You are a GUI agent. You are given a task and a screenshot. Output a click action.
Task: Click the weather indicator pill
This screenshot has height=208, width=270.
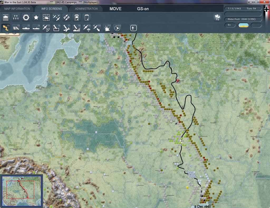(243, 25)
